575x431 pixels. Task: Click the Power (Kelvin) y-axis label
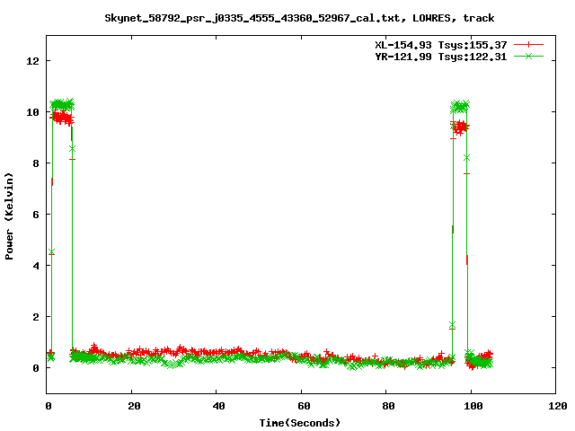click(9, 216)
